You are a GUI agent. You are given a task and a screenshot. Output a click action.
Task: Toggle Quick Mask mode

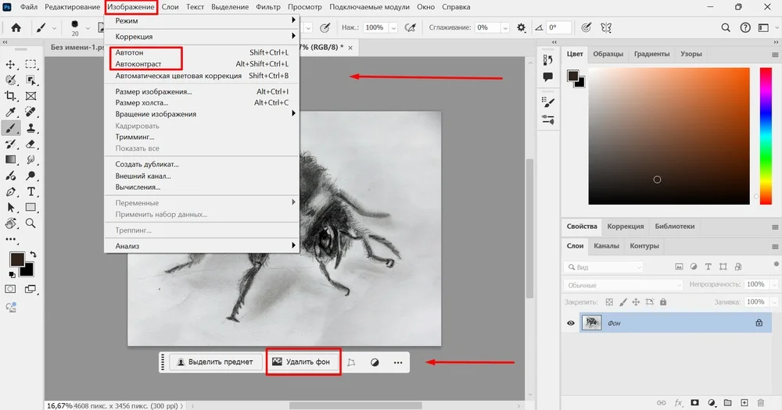(11, 289)
